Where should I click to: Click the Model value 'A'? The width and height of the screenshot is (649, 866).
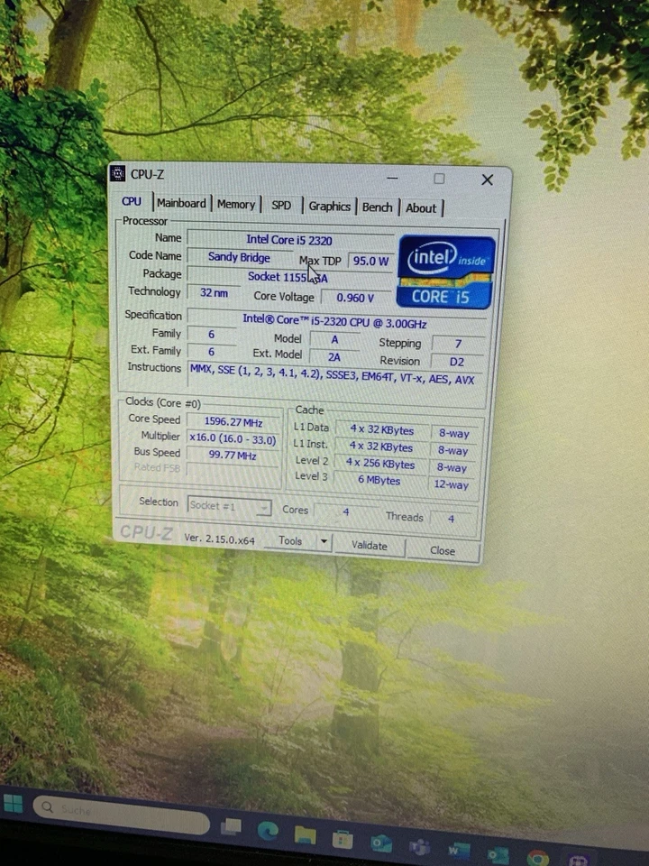[334, 340]
